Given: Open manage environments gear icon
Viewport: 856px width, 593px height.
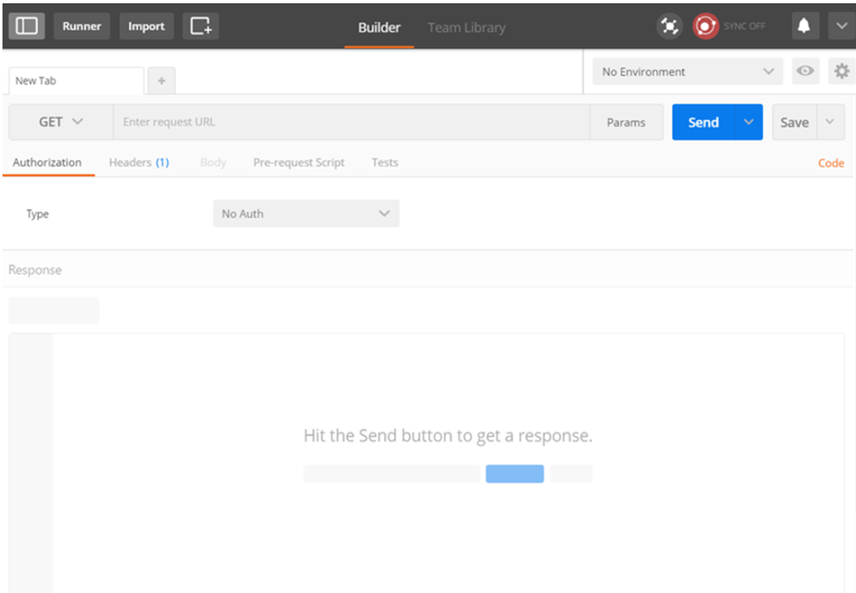Looking at the screenshot, I should [841, 71].
